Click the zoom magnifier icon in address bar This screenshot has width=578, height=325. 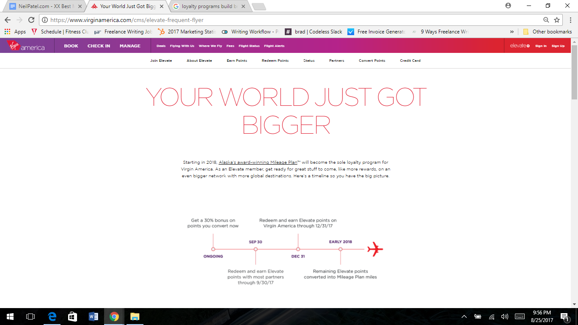point(546,20)
